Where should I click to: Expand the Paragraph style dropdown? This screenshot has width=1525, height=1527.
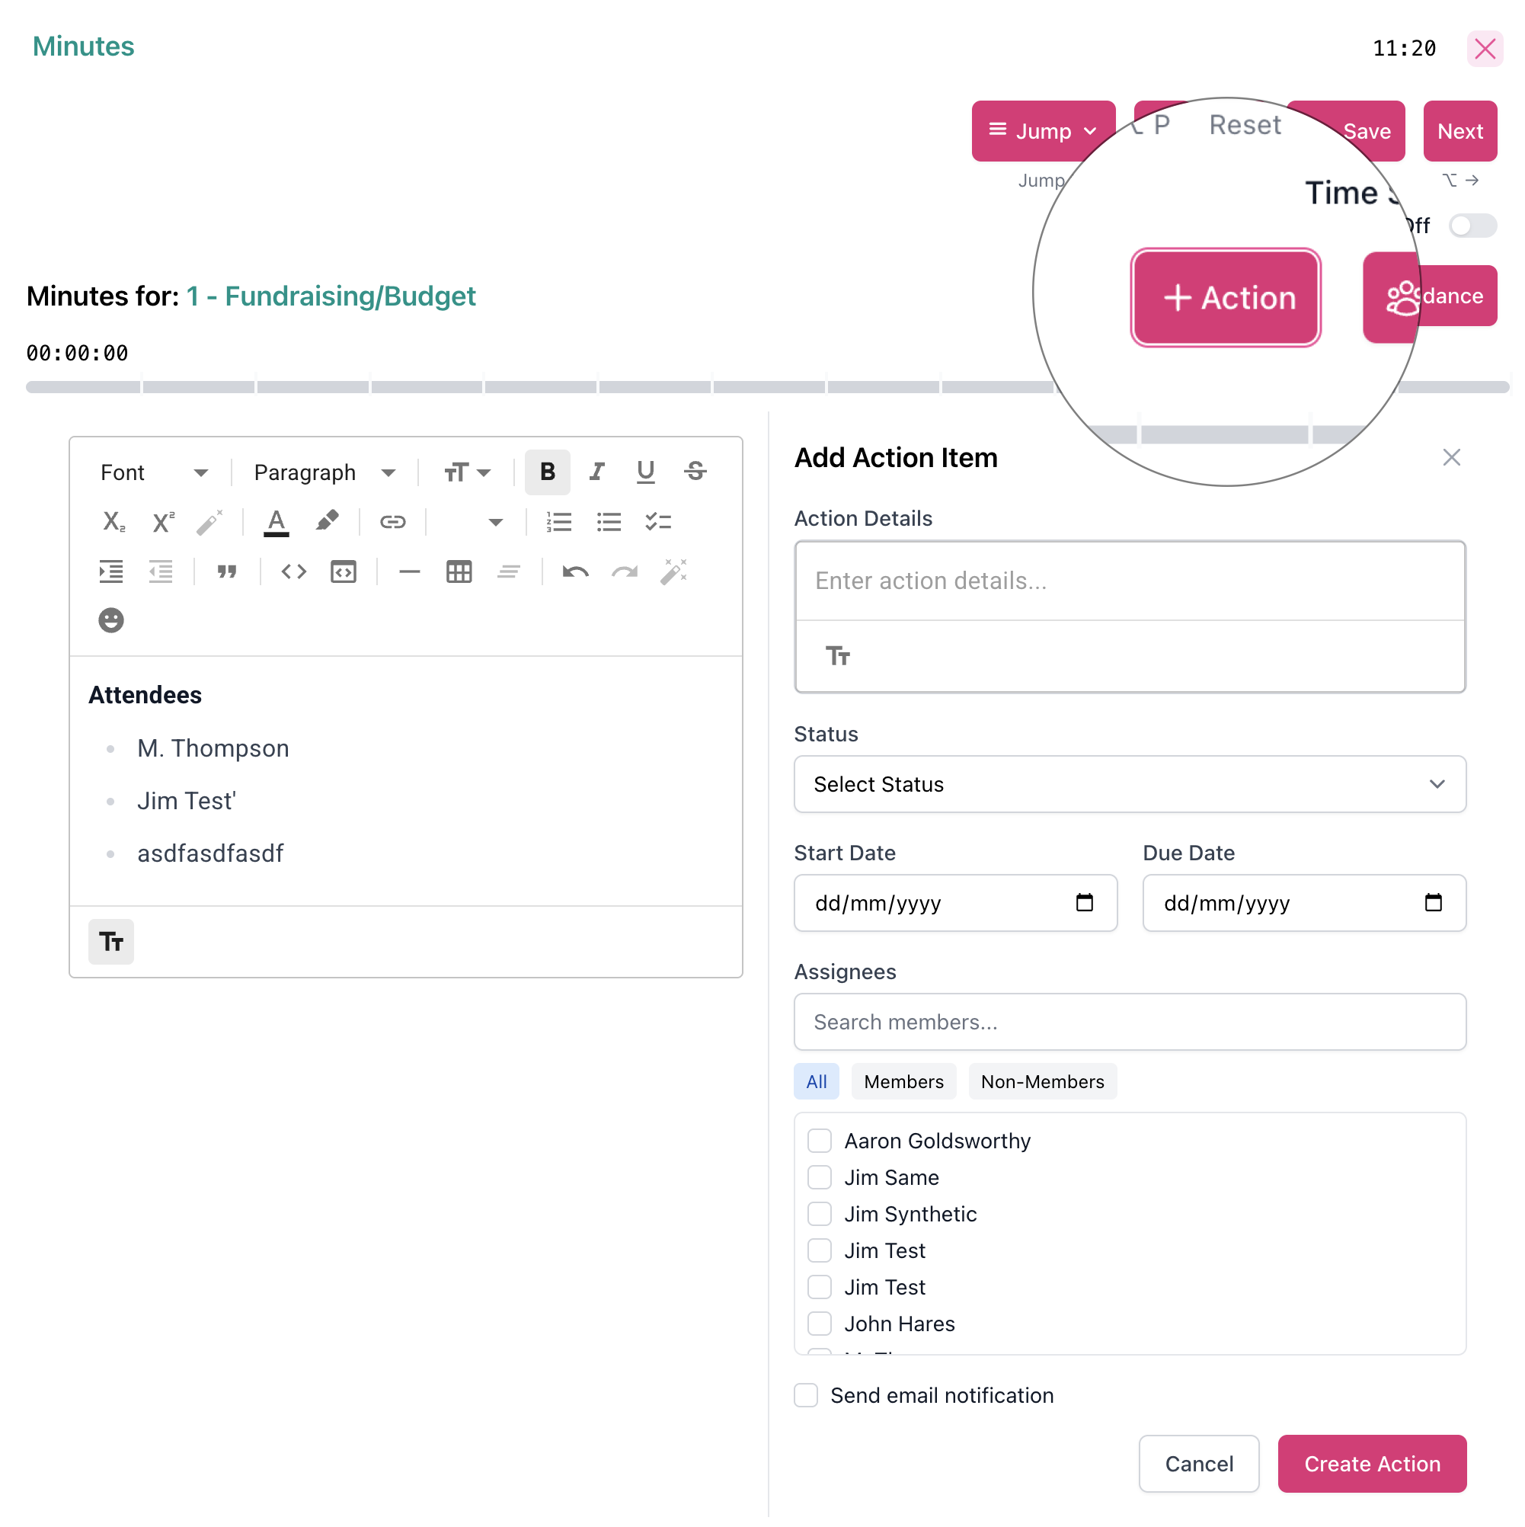coord(322,472)
